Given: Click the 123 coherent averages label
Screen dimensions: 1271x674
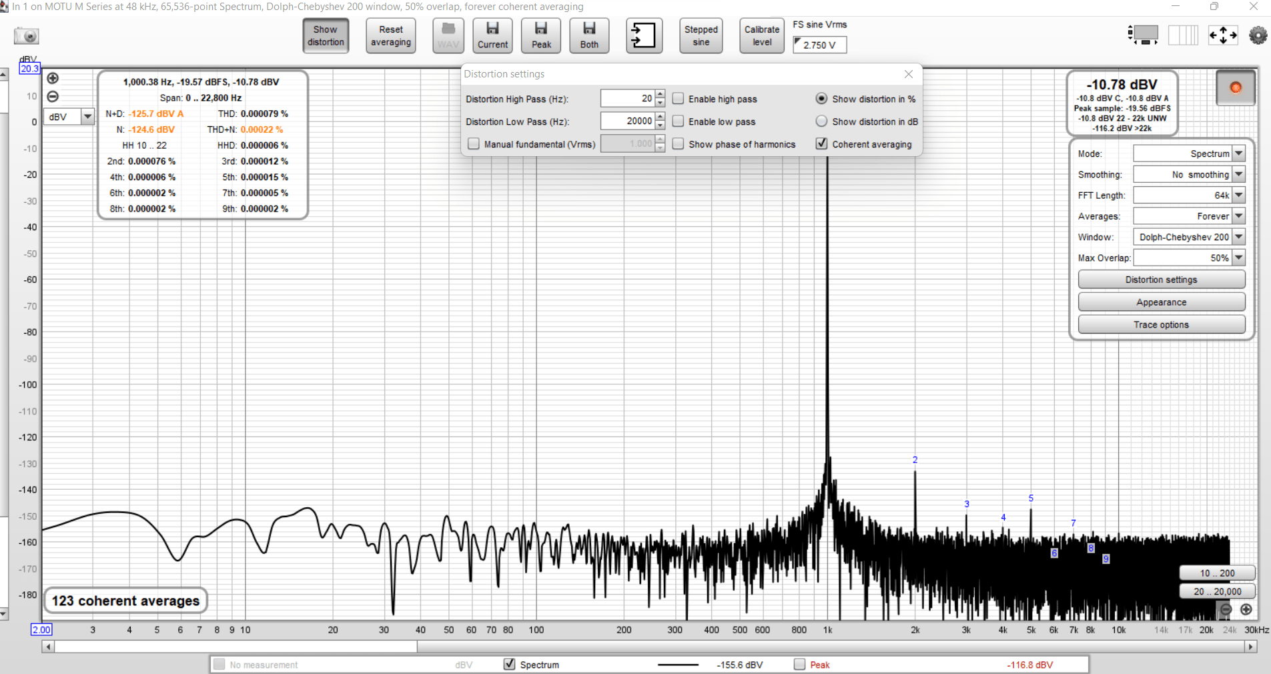Looking at the screenshot, I should pyautogui.click(x=125, y=601).
